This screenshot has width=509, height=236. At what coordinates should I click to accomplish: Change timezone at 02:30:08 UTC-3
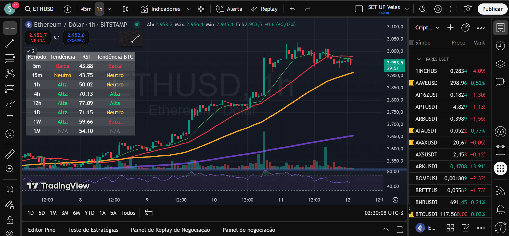coord(384,213)
